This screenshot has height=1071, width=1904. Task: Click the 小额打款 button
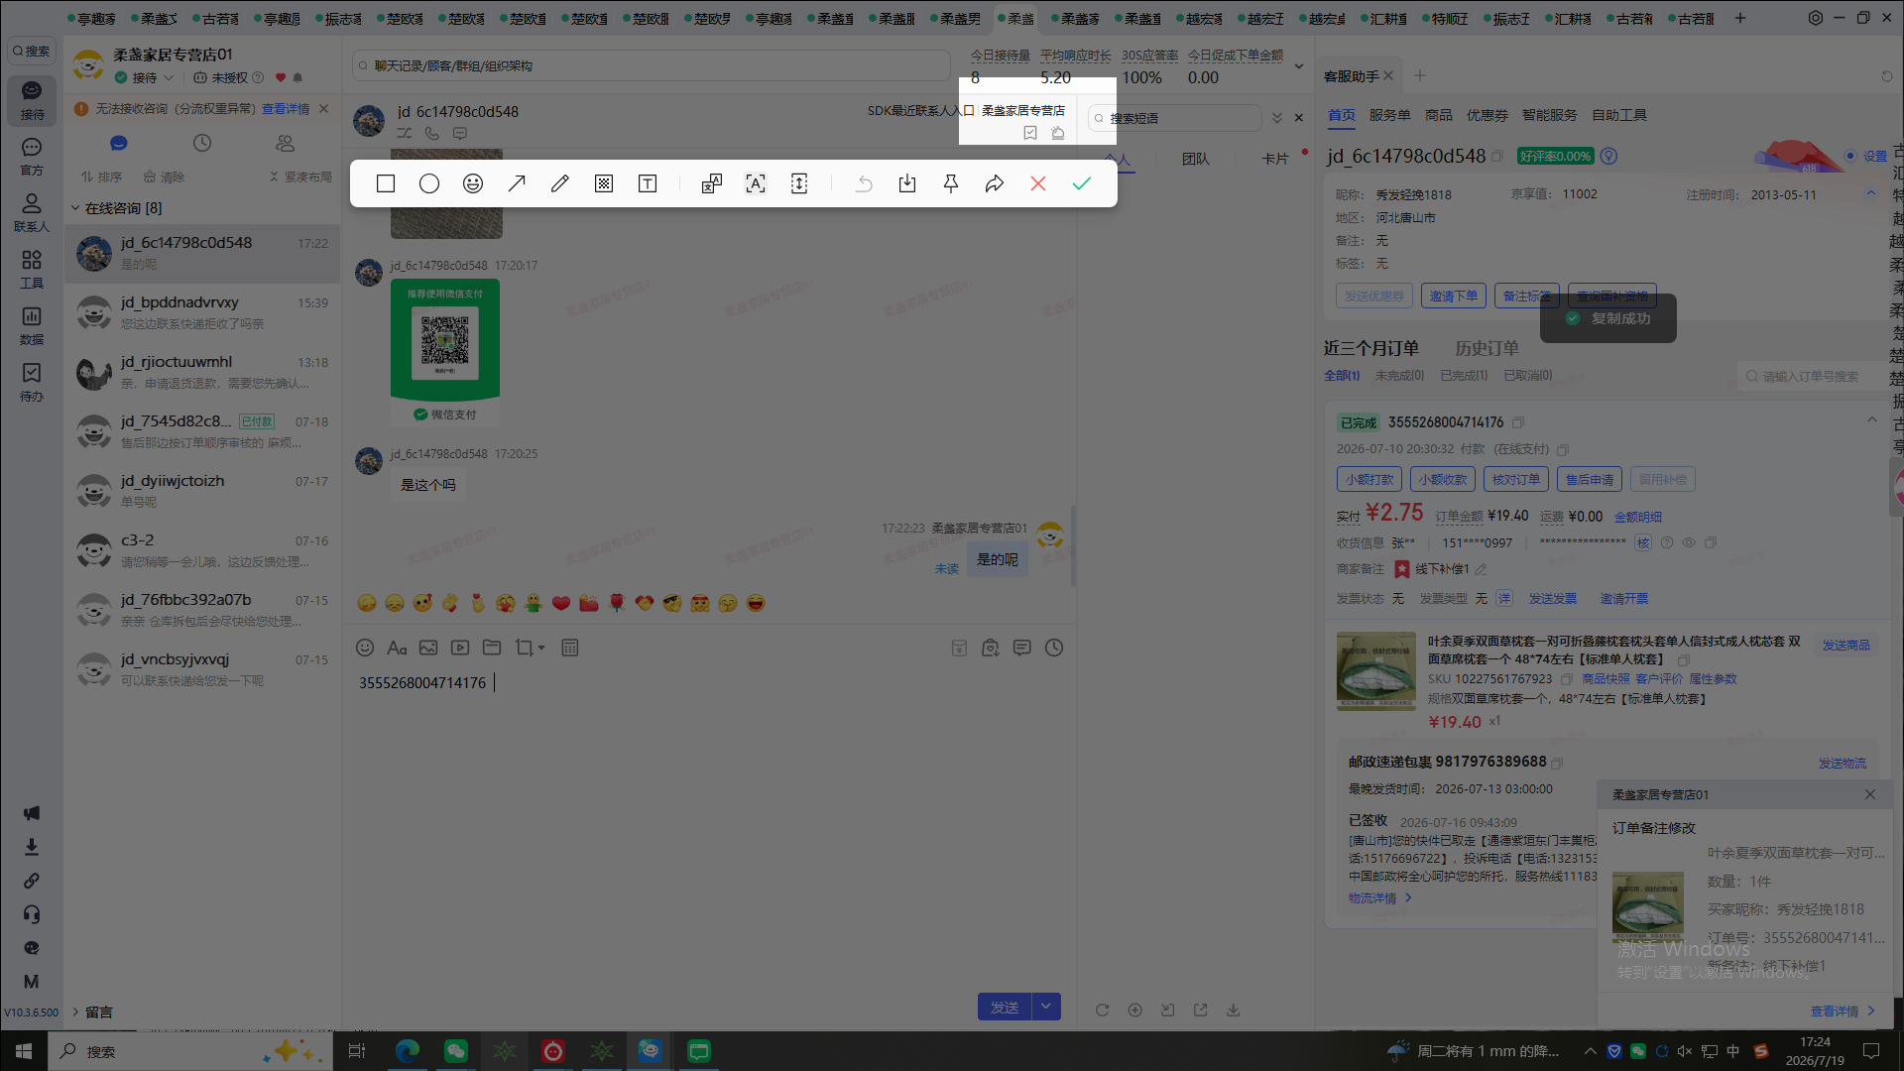[1369, 480]
